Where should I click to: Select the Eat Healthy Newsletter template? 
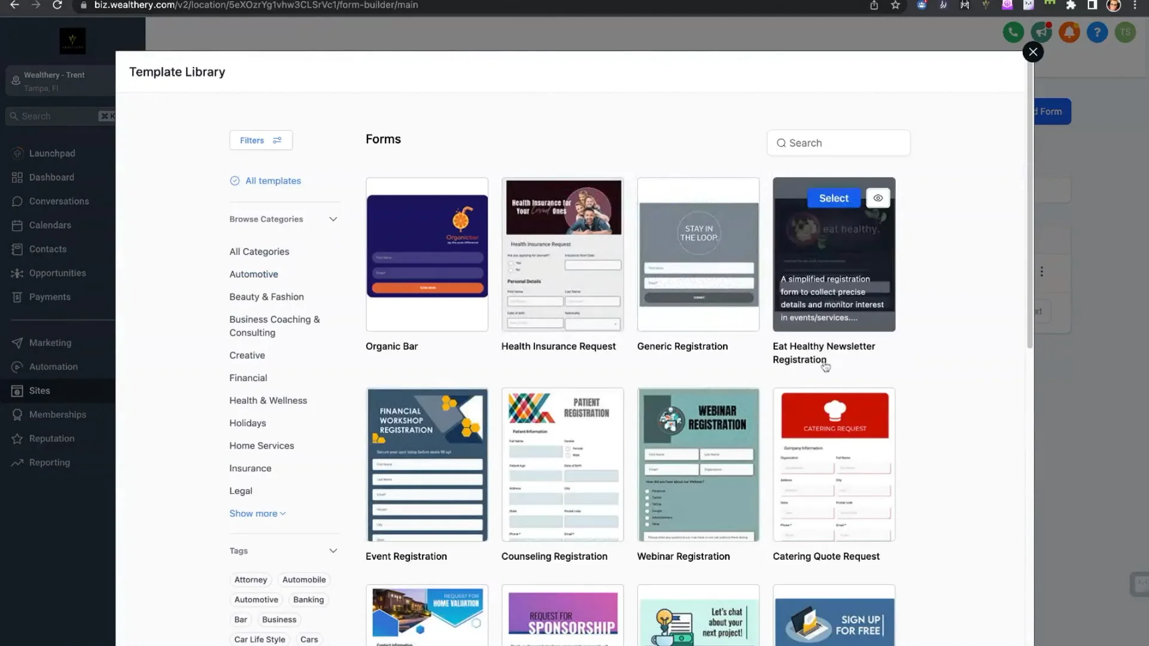pyautogui.click(x=833, y=197)
